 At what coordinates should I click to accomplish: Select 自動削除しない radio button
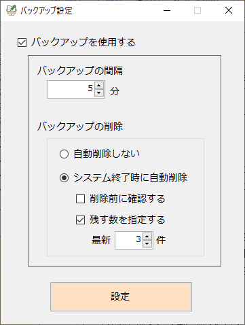click(64, 154)
